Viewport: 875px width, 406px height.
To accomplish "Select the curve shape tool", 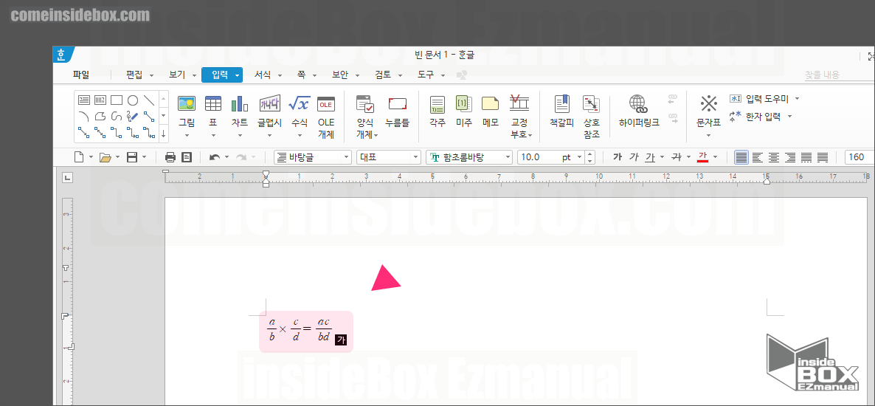I will click(x=116, y=116).
